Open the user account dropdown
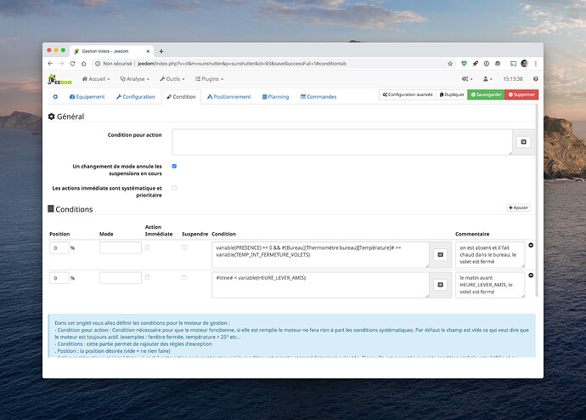Screen dimensions: 586x420 click(x=487, y=79)
